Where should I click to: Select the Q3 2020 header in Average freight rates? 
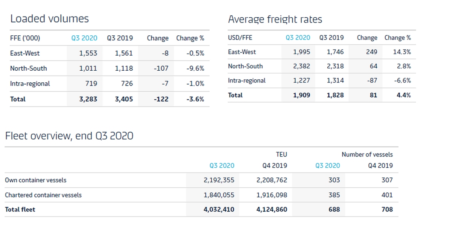pos(298,37)
